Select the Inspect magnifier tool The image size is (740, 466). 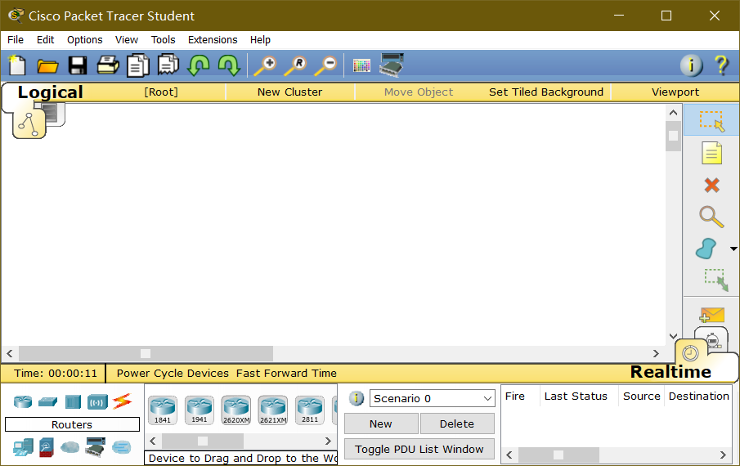click(711, 217)
